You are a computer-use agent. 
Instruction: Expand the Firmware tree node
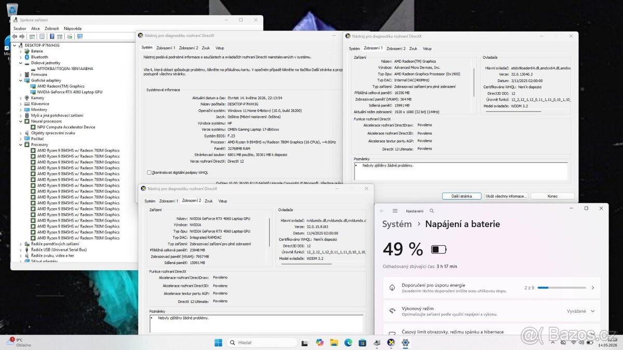(x=21, y=75)
